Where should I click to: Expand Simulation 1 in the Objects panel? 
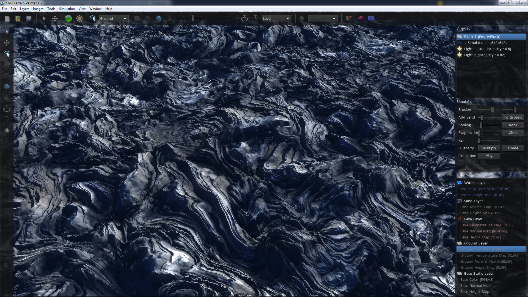[x=465, y=43]
